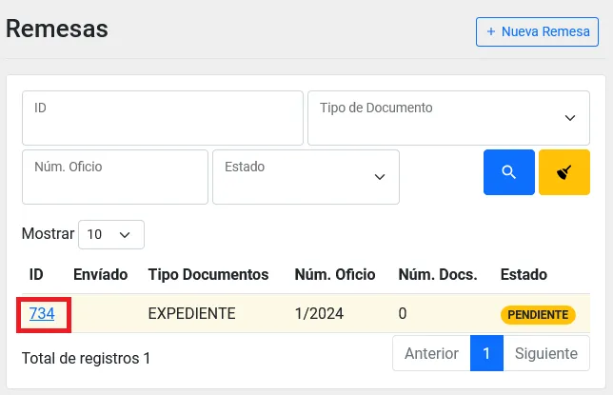Focus the Núm. Oficio filter field

coord(115,177)
